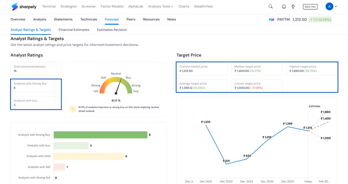Click the lightbulb icon beside the analyst summary text
The height and width of the screenshot is (184, 348).
(72, 109)
